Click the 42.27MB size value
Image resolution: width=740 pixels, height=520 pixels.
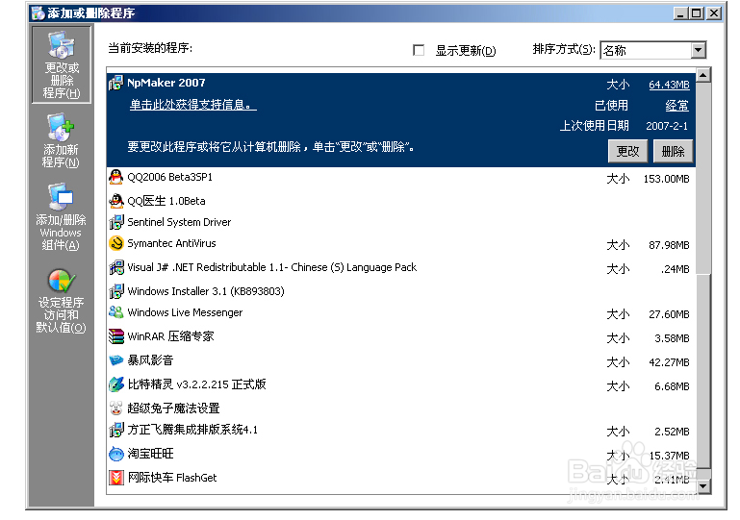[669, 362]
